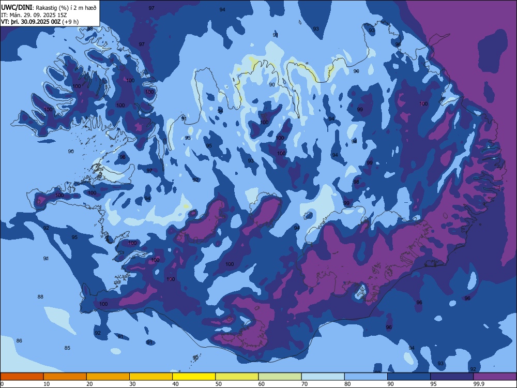This screenshot has width=517, height=388.
Task: Click the 86 value in lower left ocean
Action: 19,340
